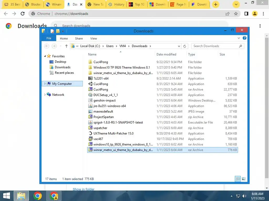Image resolution: width=269 pixels, height=201 pixels.
Task: Click the Search Downloads field in Explorer
Action: pos(218,46)
